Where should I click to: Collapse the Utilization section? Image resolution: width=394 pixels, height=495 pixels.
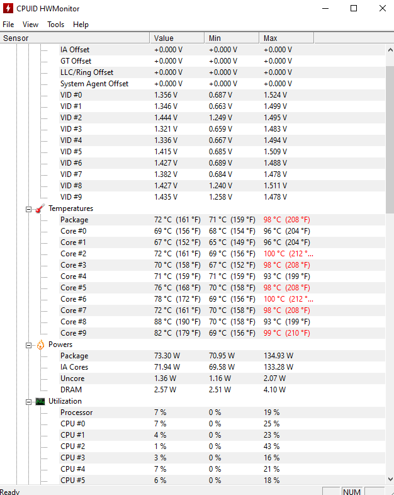pyautogui.click(x=29, y=402)
